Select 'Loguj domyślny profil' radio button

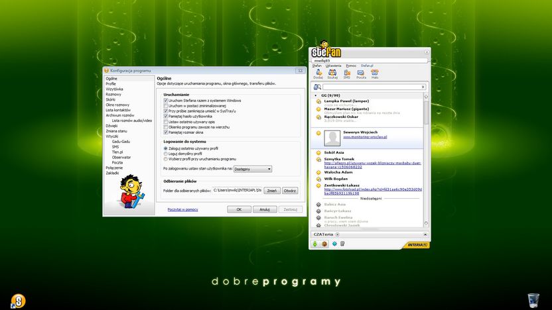165,154
